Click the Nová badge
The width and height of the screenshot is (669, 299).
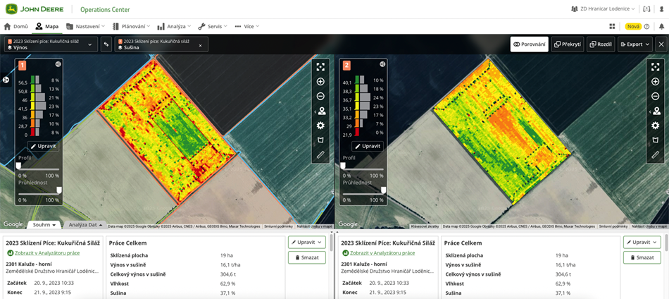pos(634,27)
